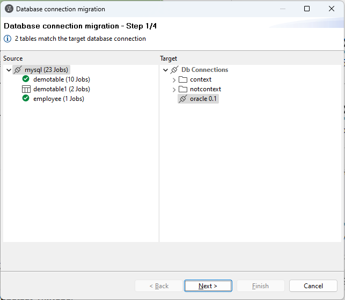Image resolution: width=345 pixels, height=300 pixels.
Task: Click green check icon beside demotable
Action: 26,79
